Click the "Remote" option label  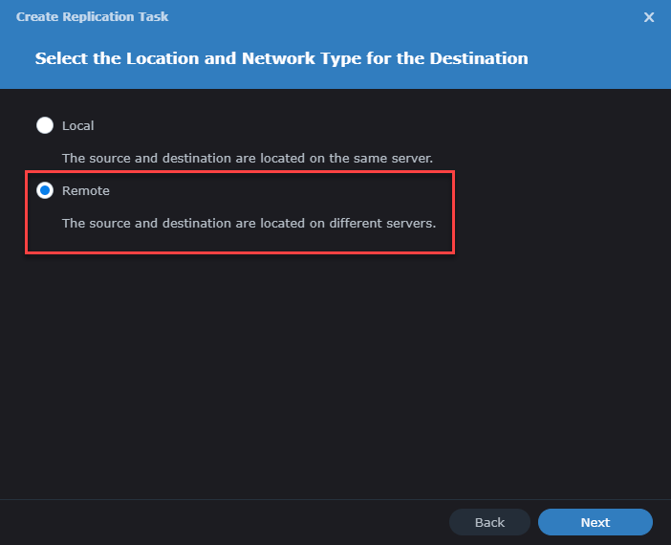click(86, 191)
